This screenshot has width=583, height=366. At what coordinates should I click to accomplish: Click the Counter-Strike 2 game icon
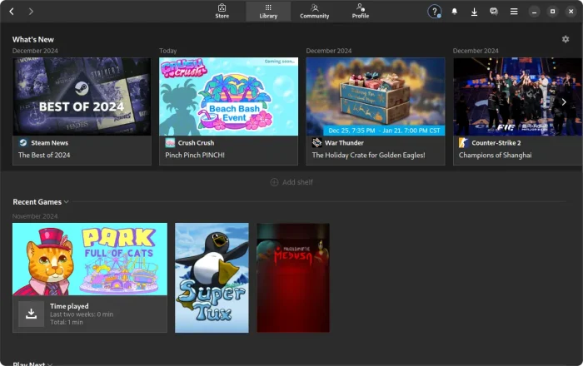click(x=464, y=142)
